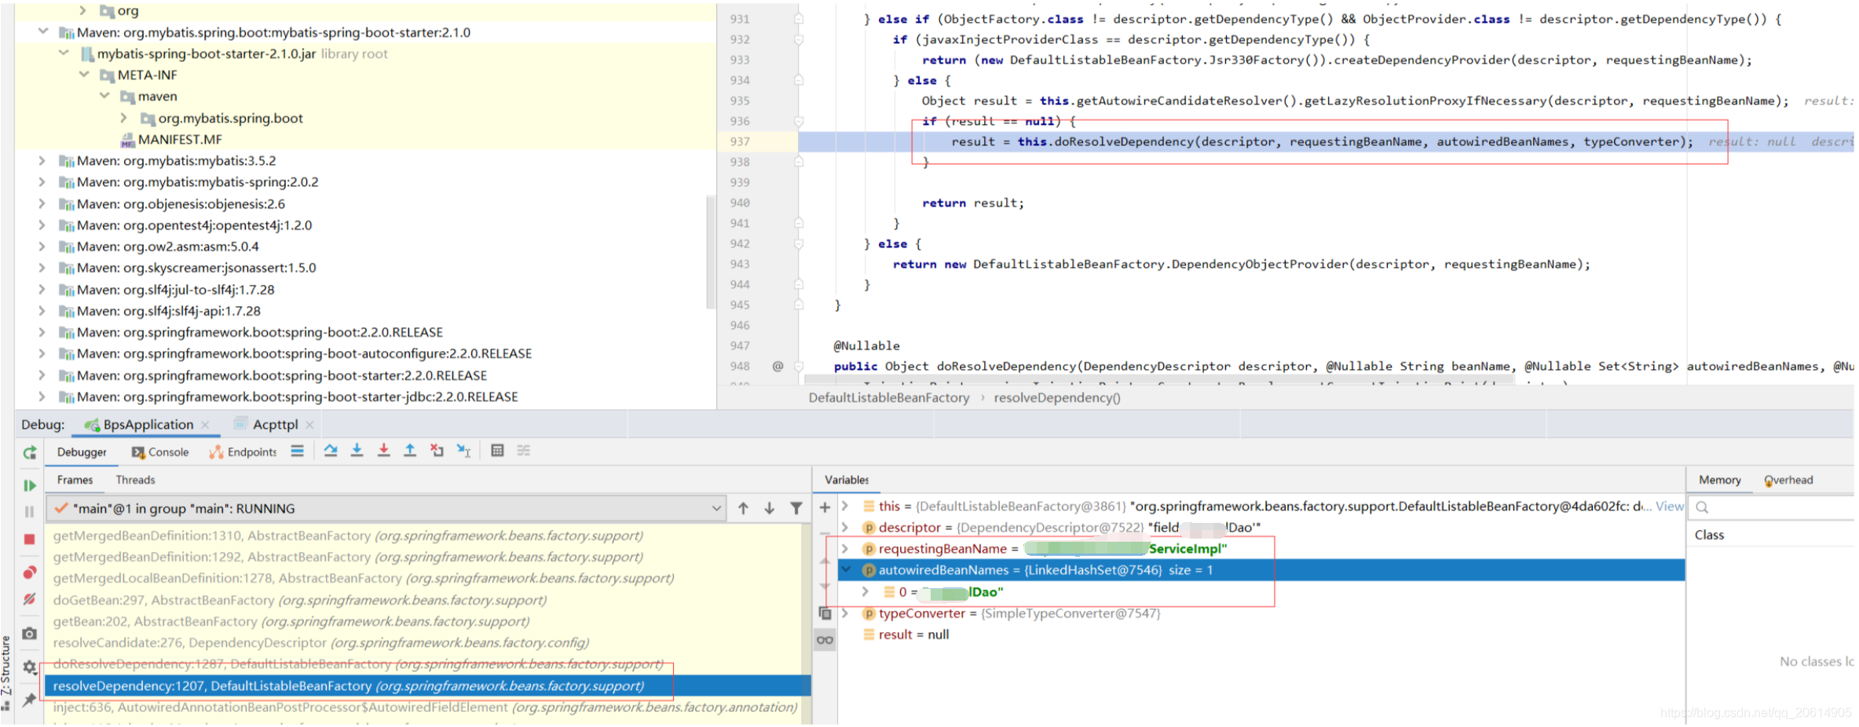The width and height of the screenshot is (1859, 727).
Task: Expand the "this" variable node
Action: tap(846, 506)
